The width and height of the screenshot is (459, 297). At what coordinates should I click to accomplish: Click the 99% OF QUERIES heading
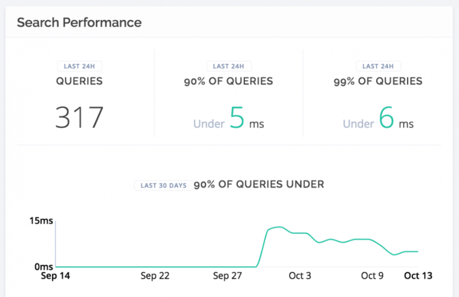pos(378,81)
